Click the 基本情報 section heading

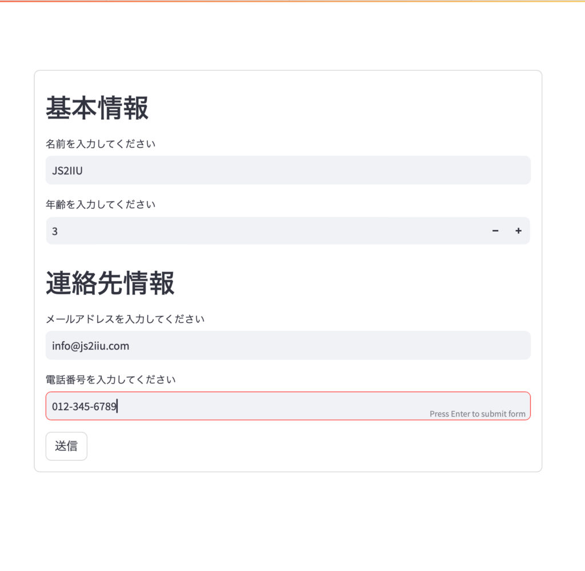(x=97, y=108)
